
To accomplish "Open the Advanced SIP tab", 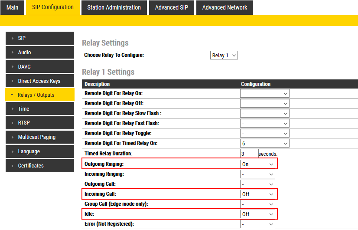I will click(172, 7).
